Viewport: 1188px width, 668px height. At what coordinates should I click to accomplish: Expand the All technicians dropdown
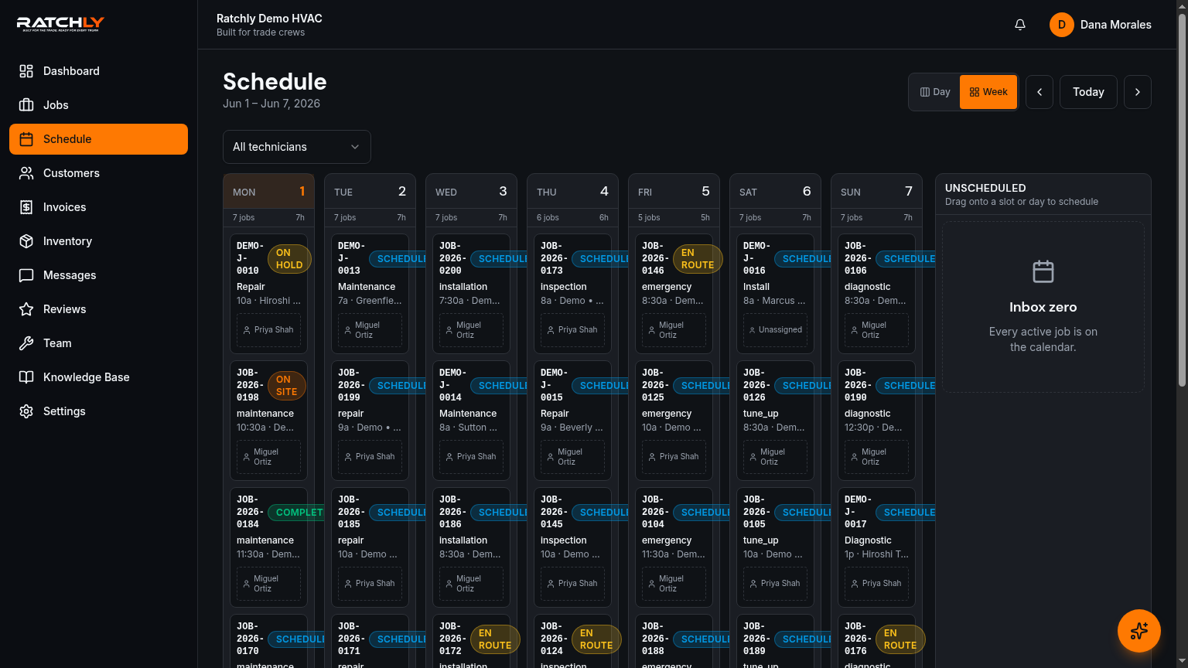coord(297,147)
